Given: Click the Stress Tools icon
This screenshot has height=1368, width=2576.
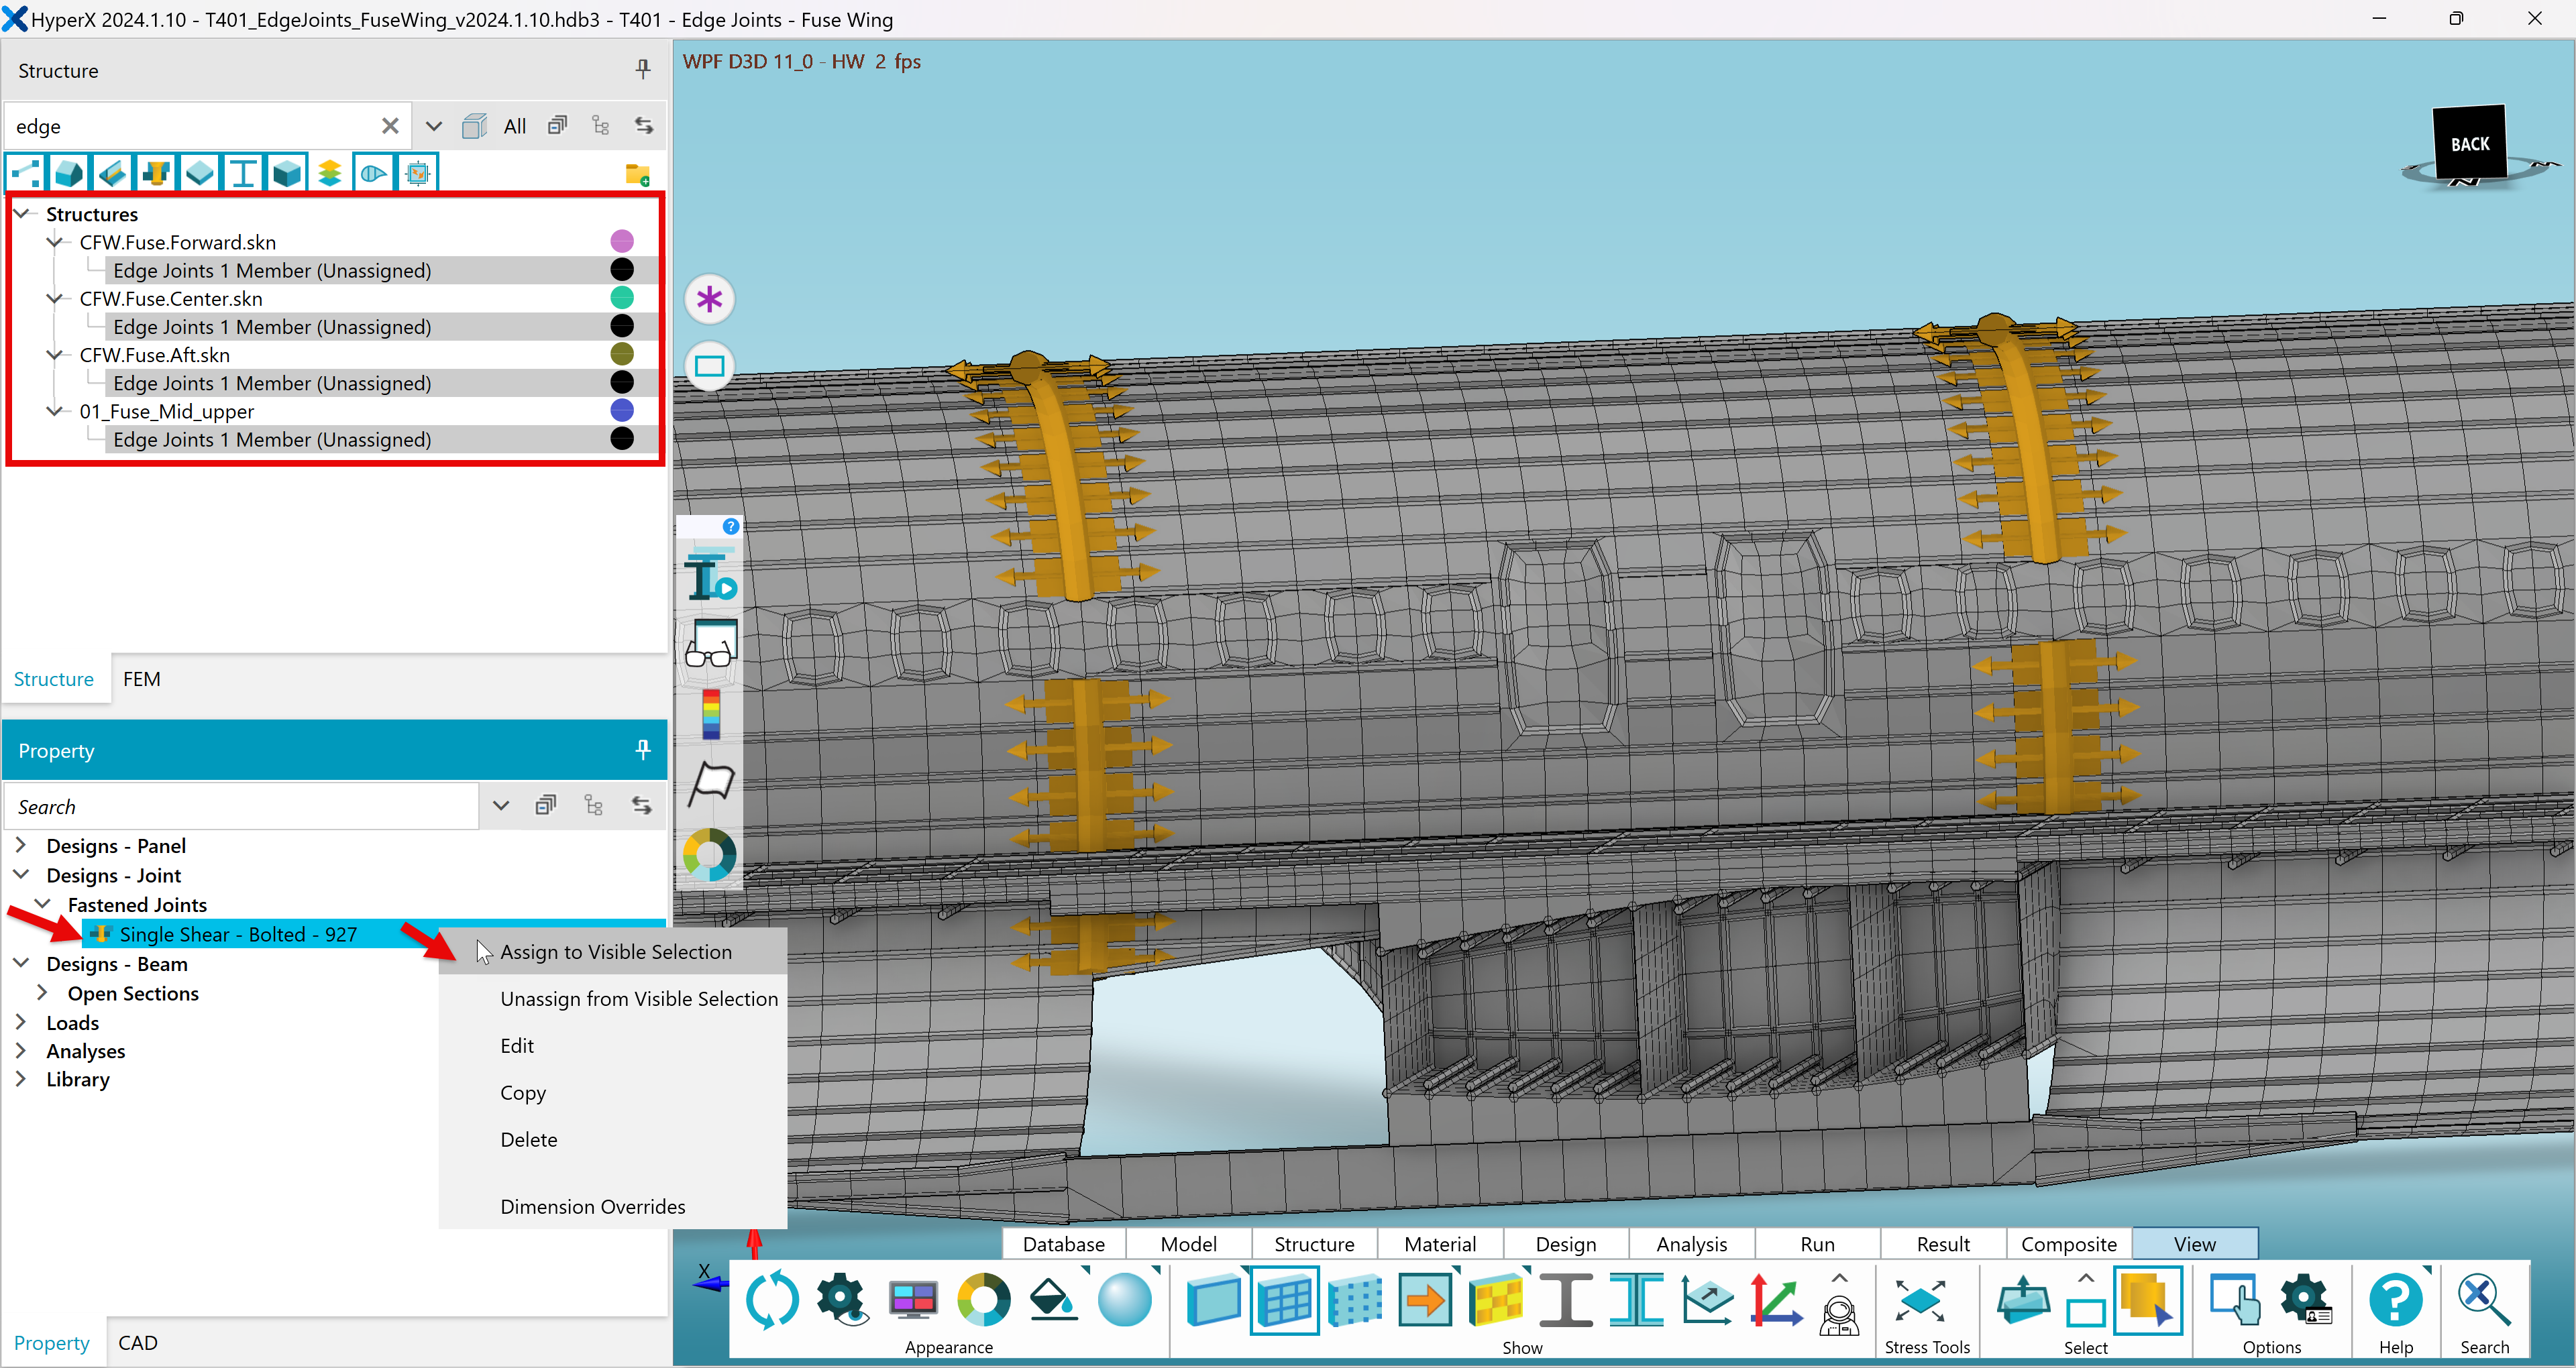Looking at the screenshot, I should click(1920, 1300).
